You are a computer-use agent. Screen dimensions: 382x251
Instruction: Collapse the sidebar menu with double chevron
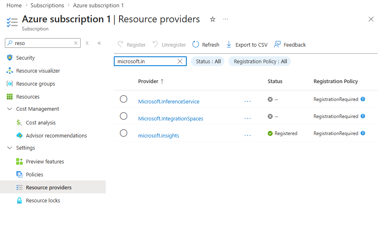click(x=99, y=43)
